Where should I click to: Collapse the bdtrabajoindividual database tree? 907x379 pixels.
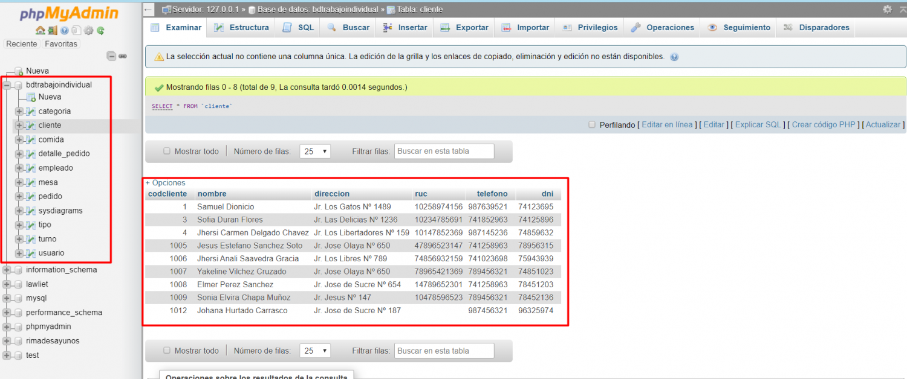pyautogui.click(x=7, y=85)
